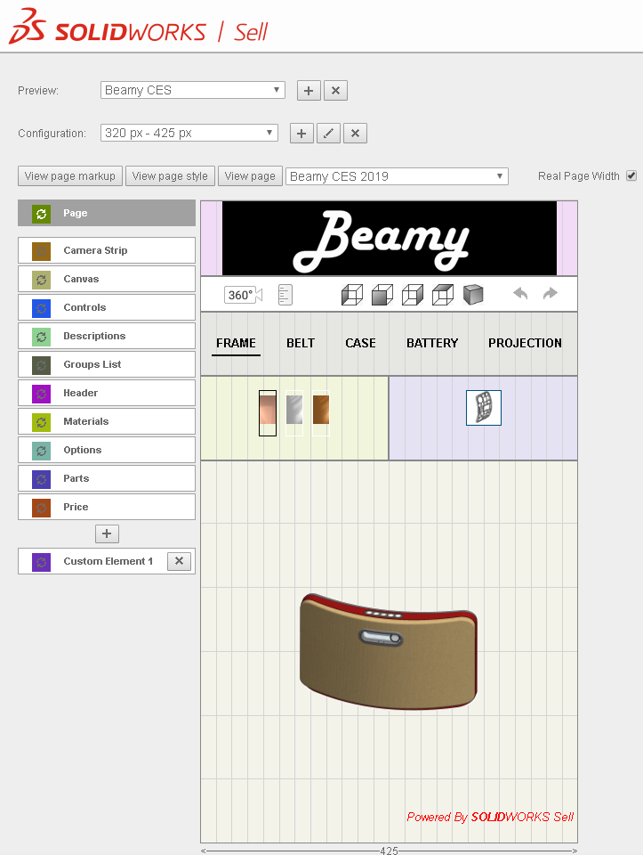The width and height of the screenshot is (643, 855).
Task: Choose the silver material swatch
Action: point(294,412)
